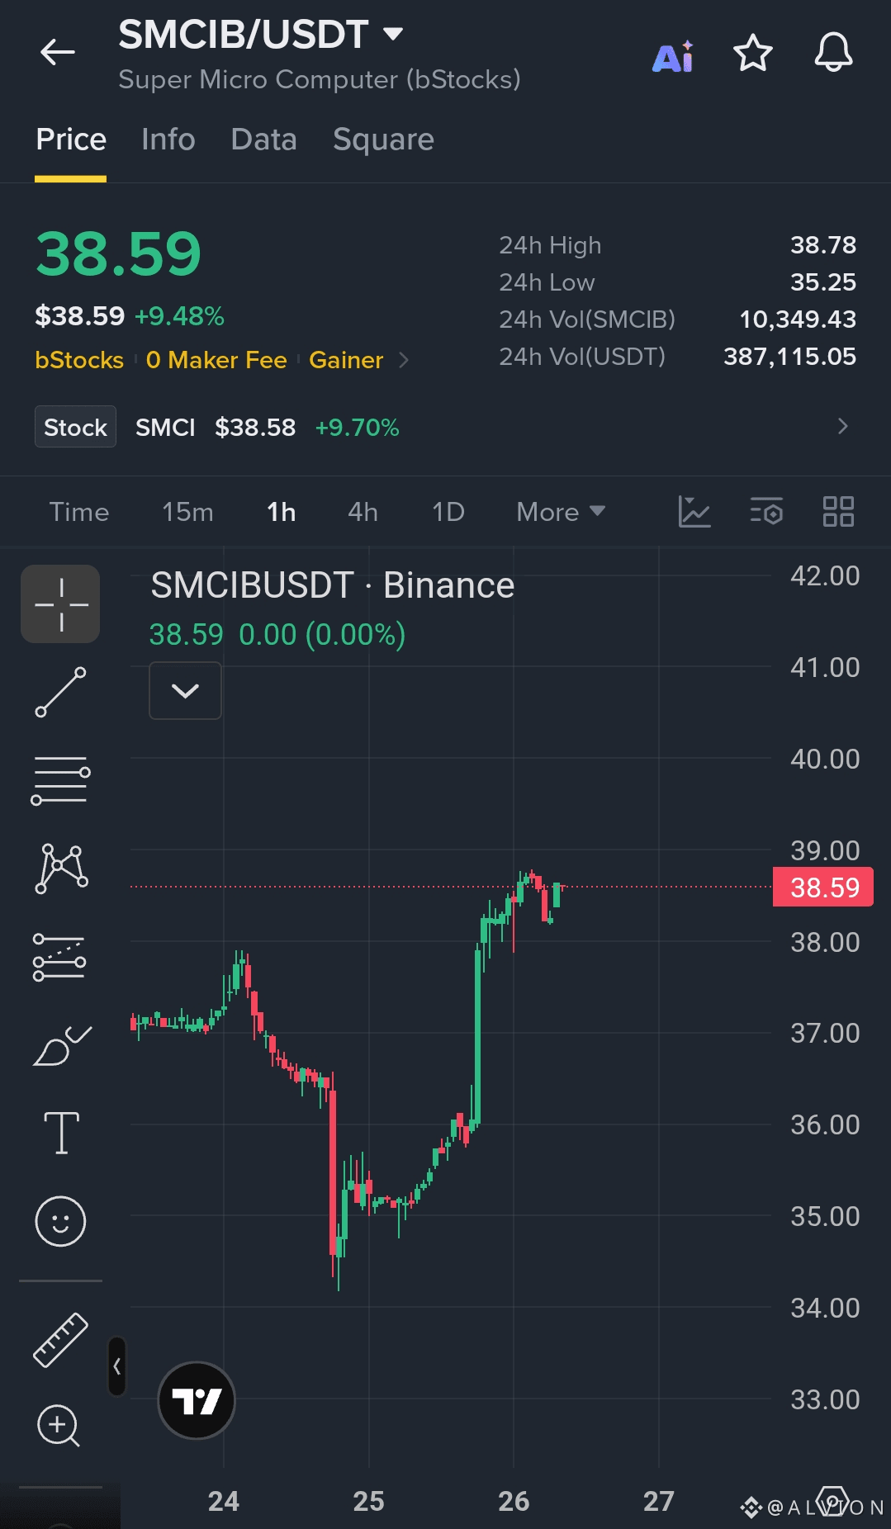Tap the 0 Maker Fee tag

pos(216,360)
